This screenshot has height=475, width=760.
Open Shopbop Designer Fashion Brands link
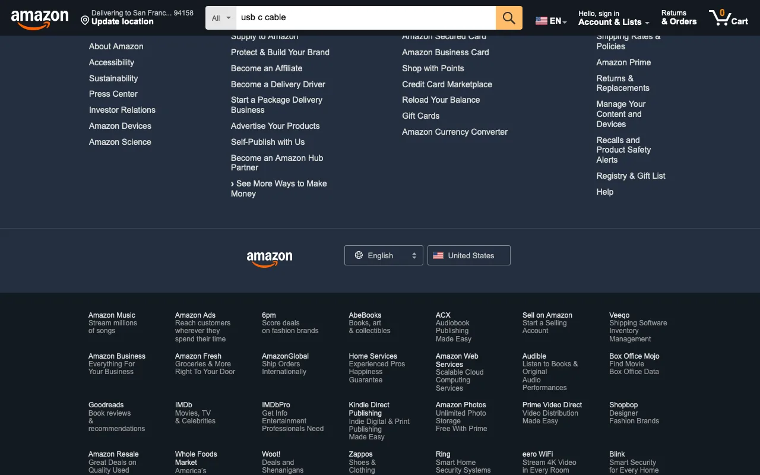634,413
